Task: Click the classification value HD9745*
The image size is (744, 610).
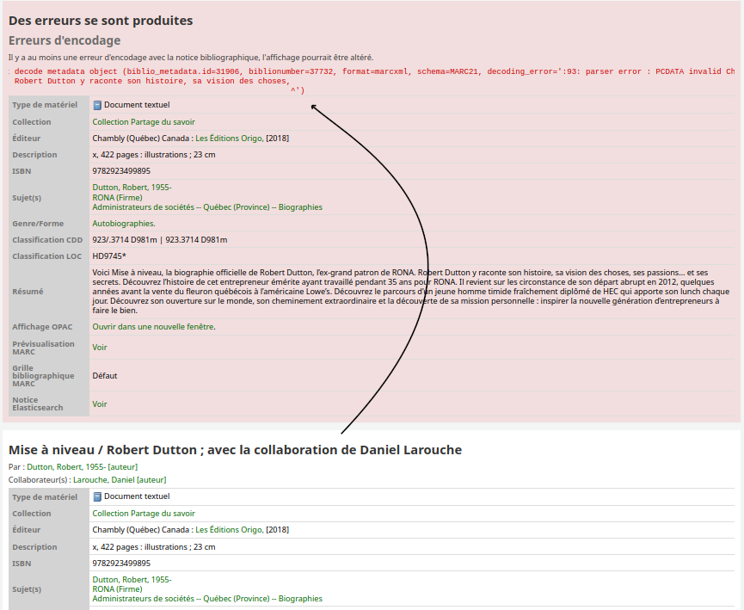Action: click(x=109, y=256)
